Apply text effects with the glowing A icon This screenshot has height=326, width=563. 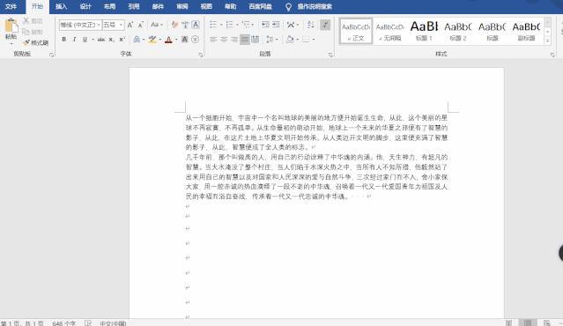(x=137, y=39)
